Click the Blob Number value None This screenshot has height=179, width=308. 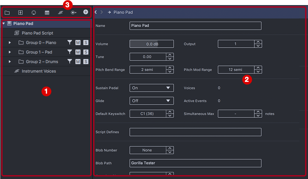[x=148, y=150]
